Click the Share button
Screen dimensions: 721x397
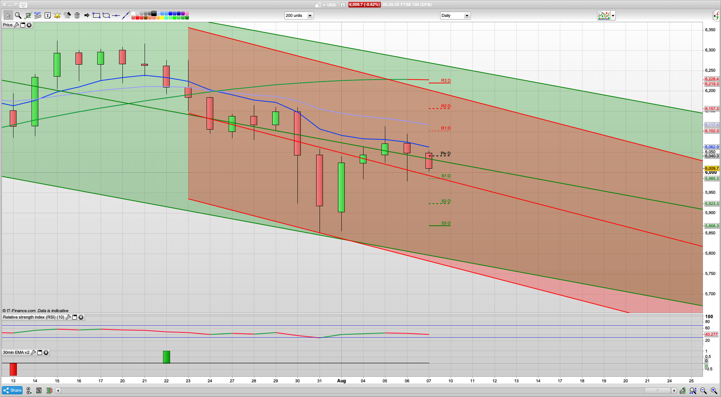tap(12, 391)
